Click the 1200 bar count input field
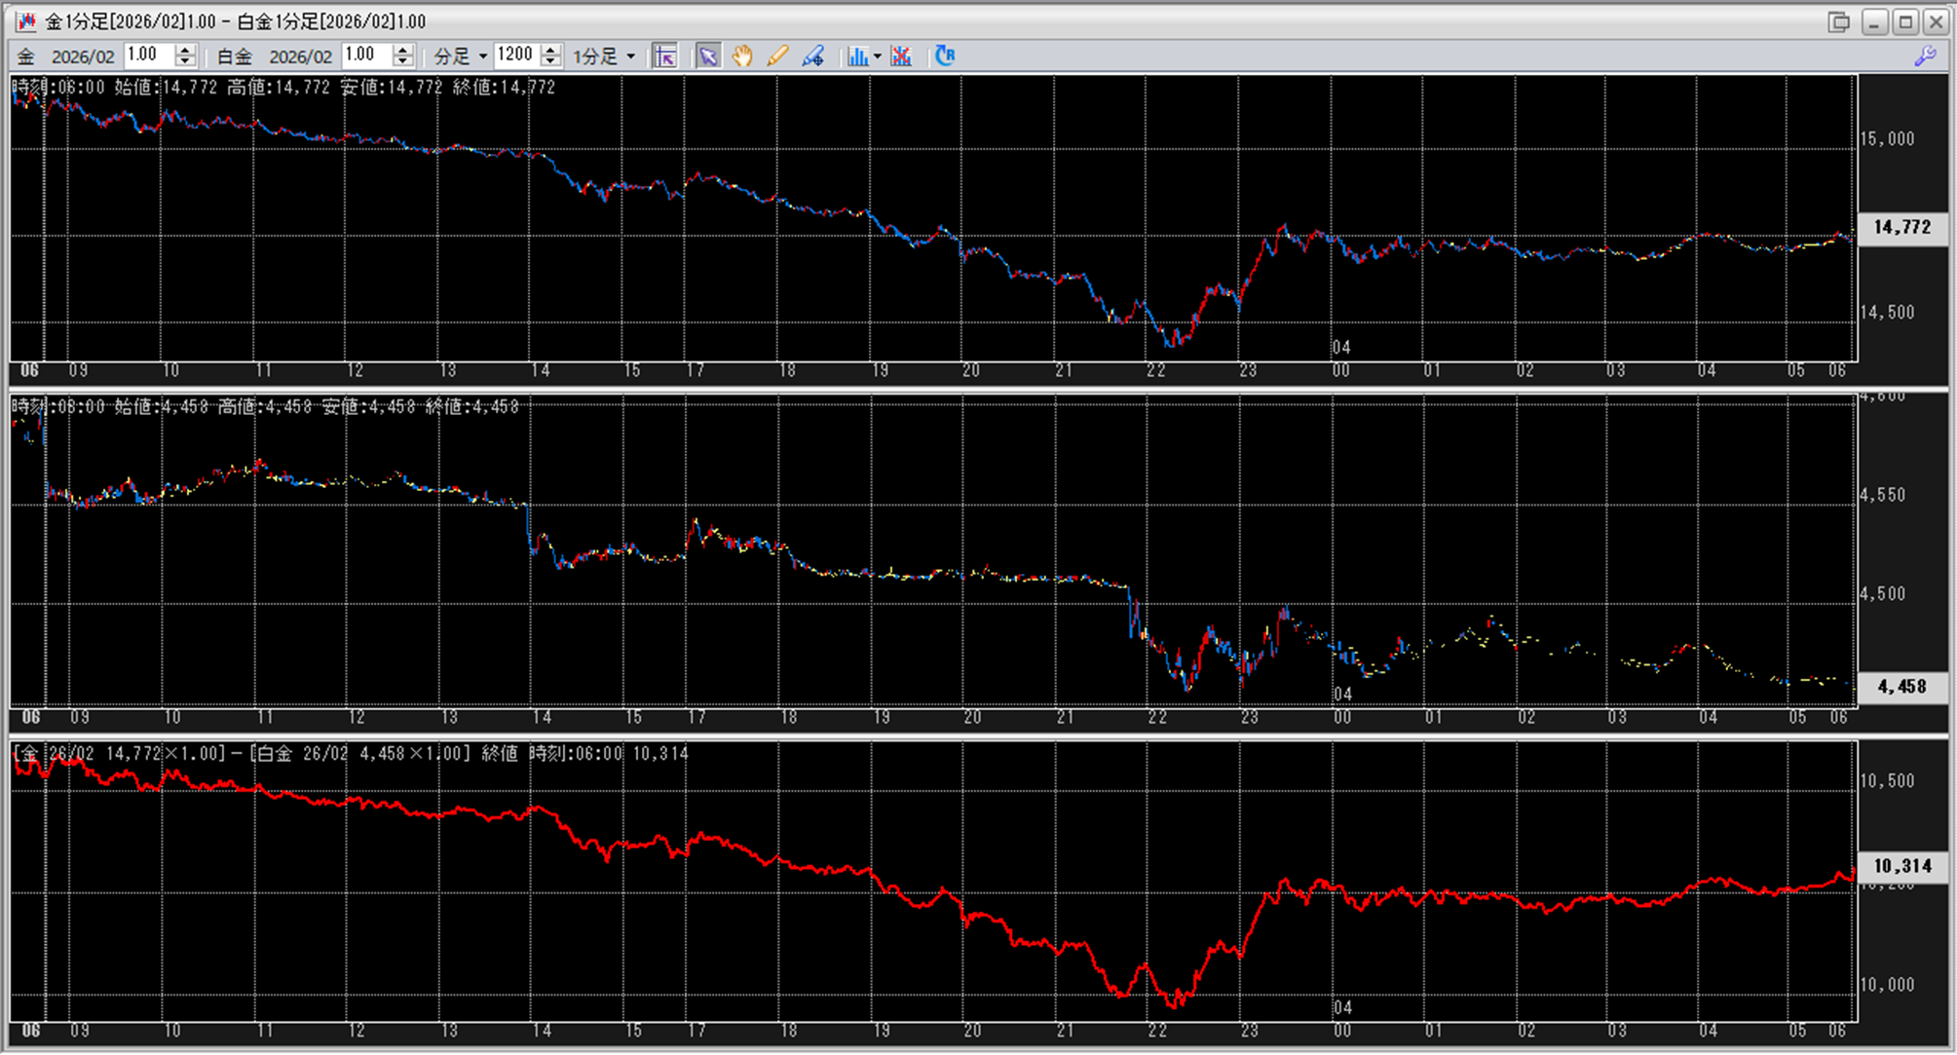The image size is (1957, 1055). [x=515, y=56]
